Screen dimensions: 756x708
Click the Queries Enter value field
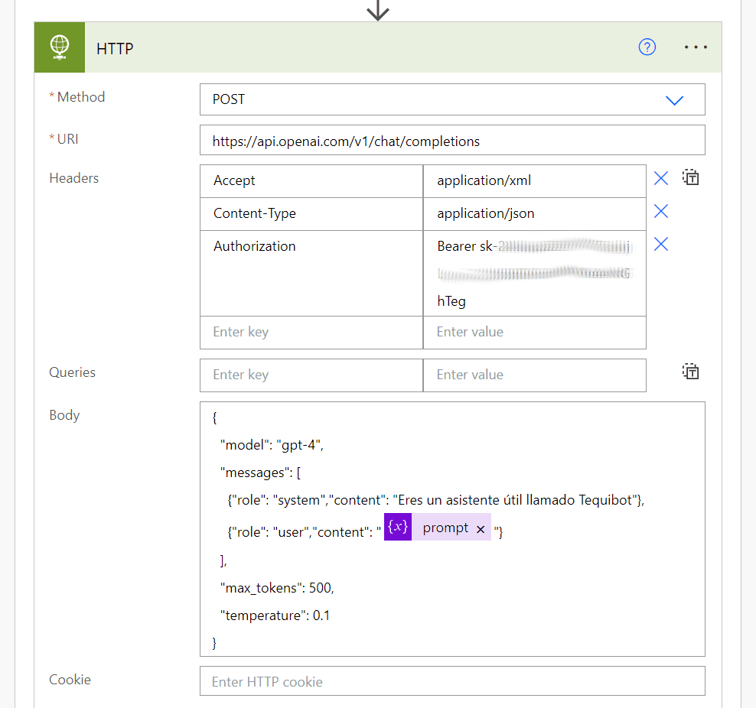[535, 375]
